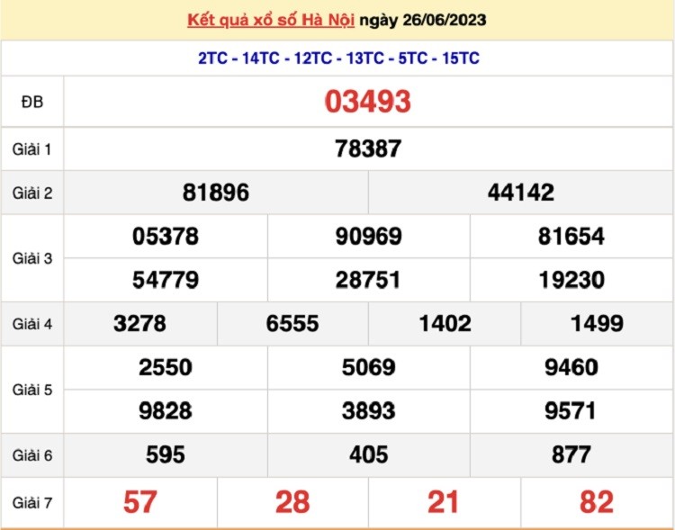Select the Giải 4 number 6555
Image resolution: width=675 pixels, height=530 pixels.
pos(292,324)
